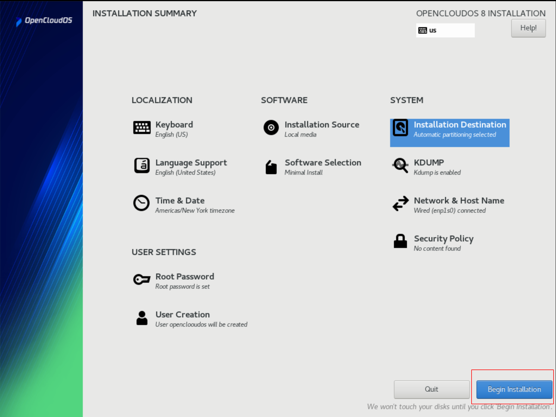Click the SYSTEM section heading
556x417 pixels.
(x=407, y=100)
